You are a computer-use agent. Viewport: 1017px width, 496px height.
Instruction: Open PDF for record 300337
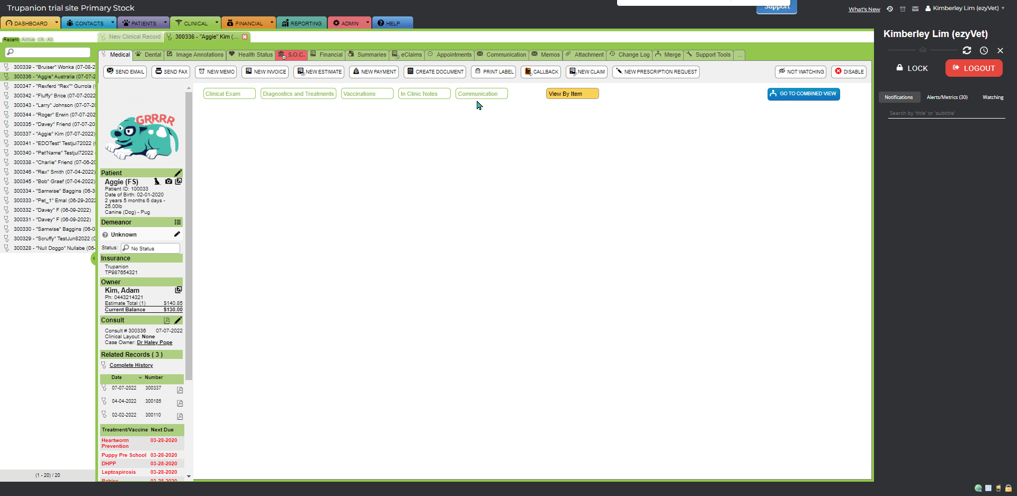click(180, 390)
